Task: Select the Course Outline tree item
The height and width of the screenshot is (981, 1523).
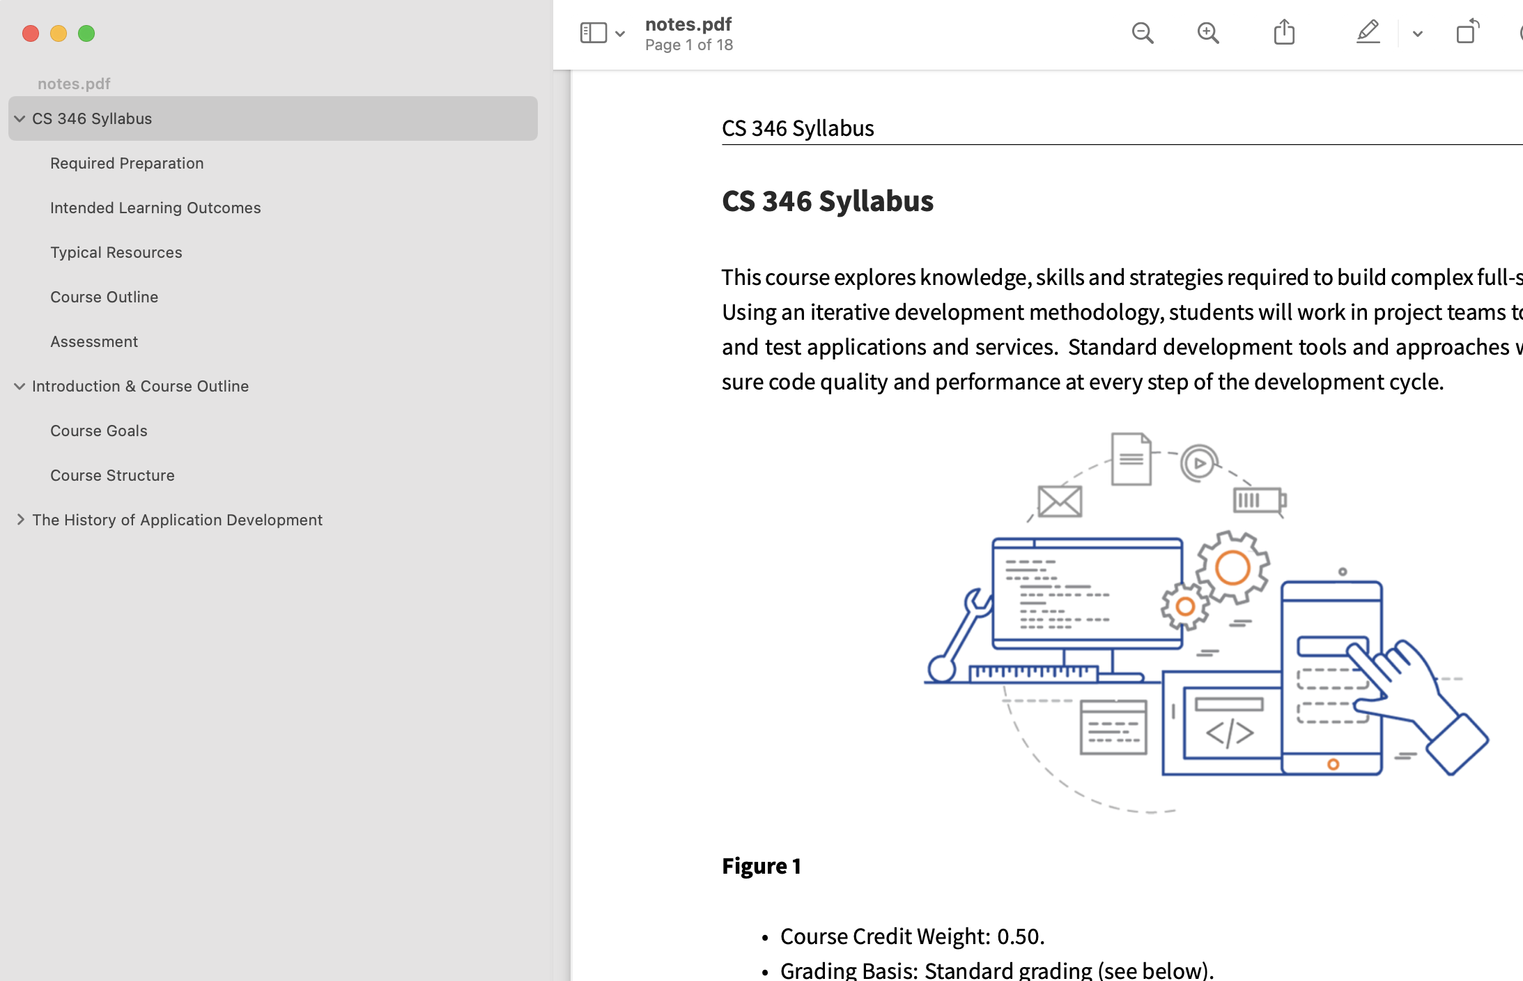Action: (105, 296)
